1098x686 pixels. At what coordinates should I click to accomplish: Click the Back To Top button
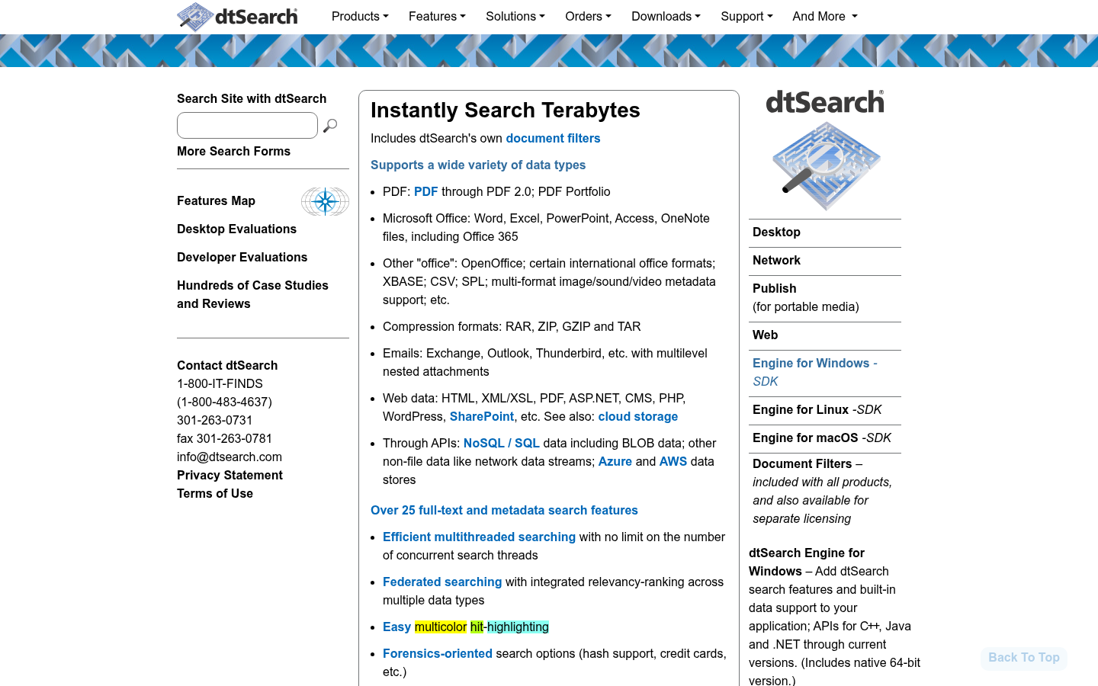click(1024, 658)
